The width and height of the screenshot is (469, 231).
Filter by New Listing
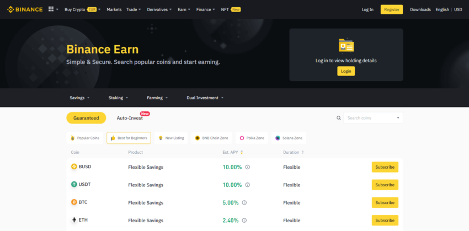tap(171, 138)
